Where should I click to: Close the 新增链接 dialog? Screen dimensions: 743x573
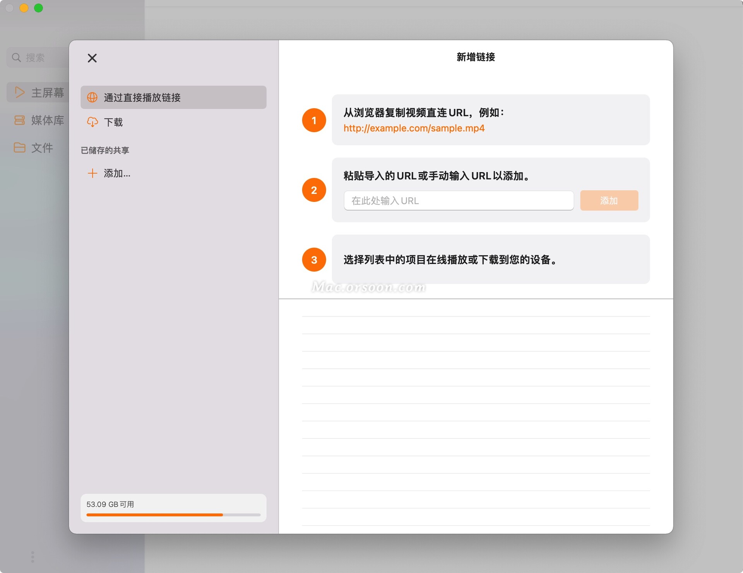coord(92,58)
